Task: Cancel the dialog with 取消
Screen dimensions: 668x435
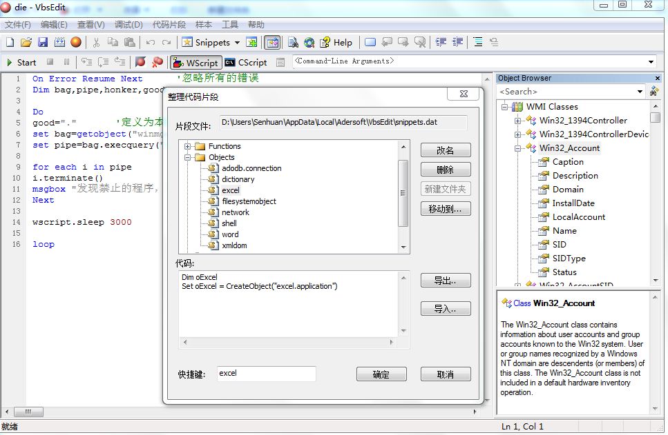Action: (x=446, y=374)
